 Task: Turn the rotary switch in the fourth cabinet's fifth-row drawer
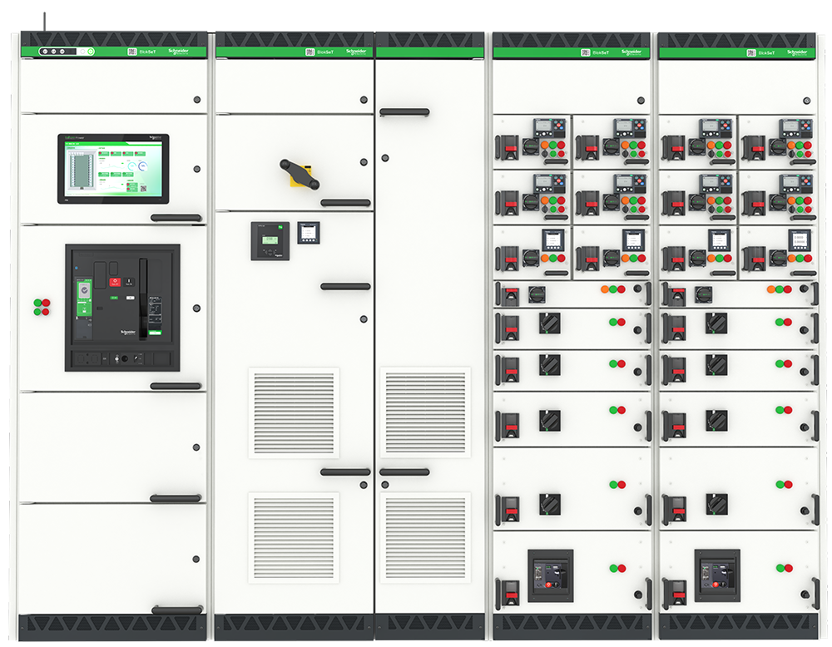pyautogui.click(x=550, y=323)
